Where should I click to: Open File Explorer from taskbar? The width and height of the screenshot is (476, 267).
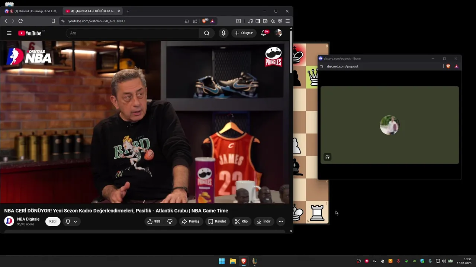point(233,261)
